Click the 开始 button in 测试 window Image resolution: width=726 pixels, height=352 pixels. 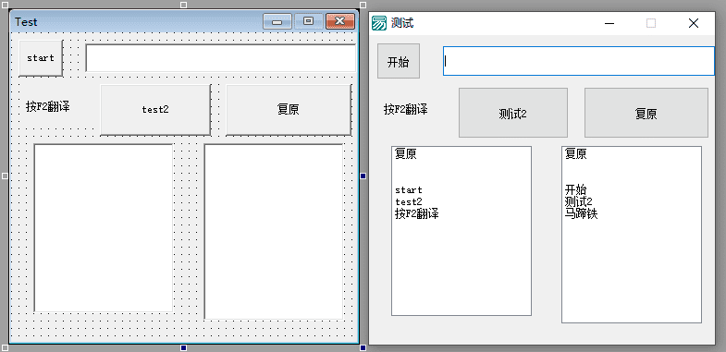coord(399,61)
